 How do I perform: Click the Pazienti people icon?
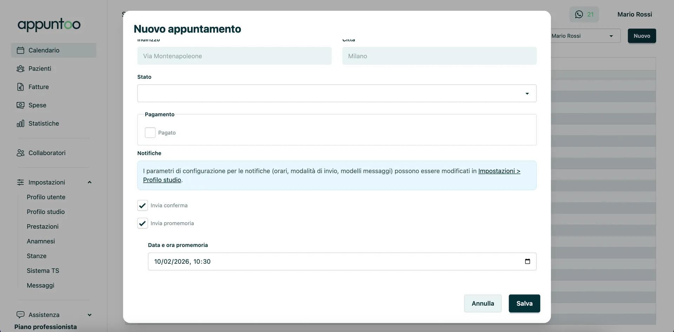[x=21, y=69]
